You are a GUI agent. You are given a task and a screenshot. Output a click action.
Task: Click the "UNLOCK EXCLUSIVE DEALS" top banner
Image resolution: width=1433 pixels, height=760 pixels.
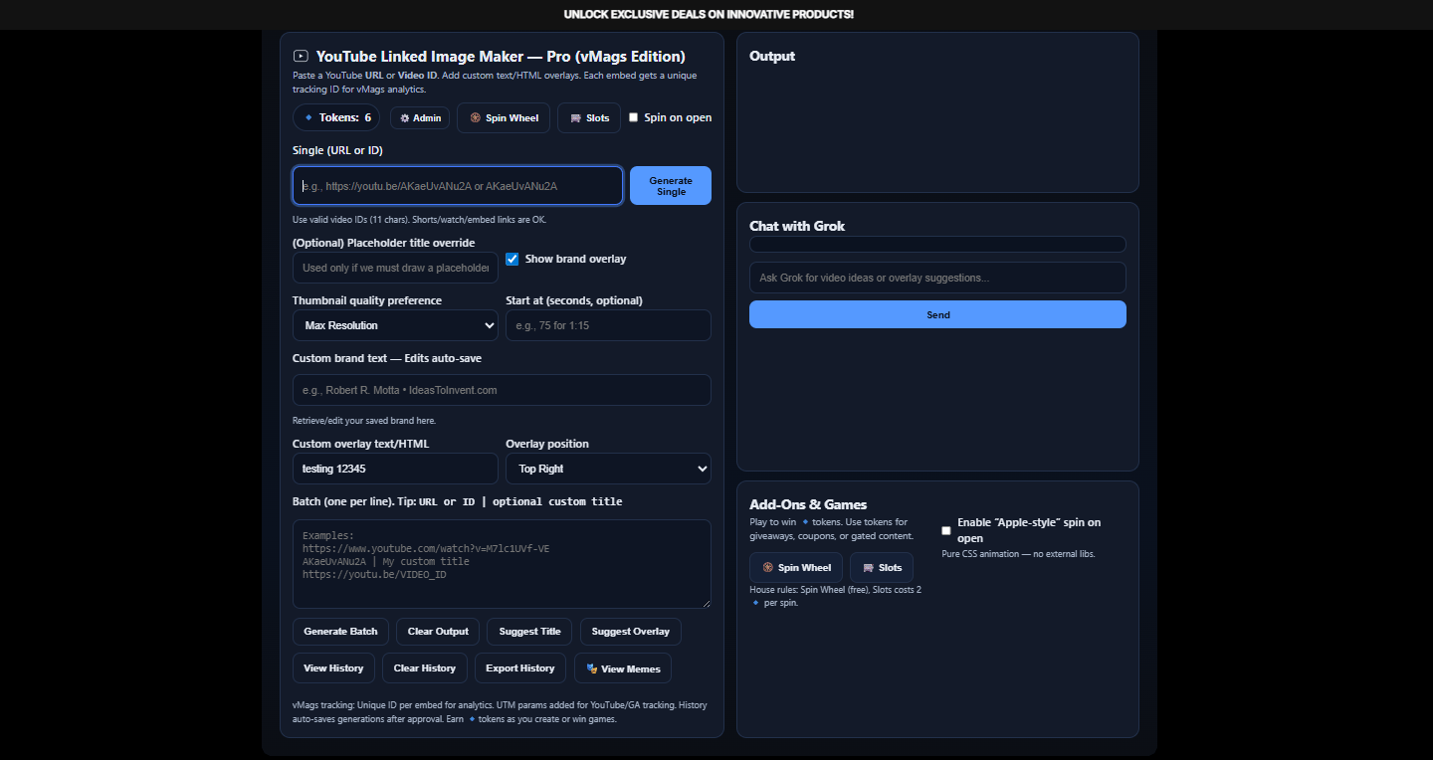pyautogui.click(x=709, y=15)
